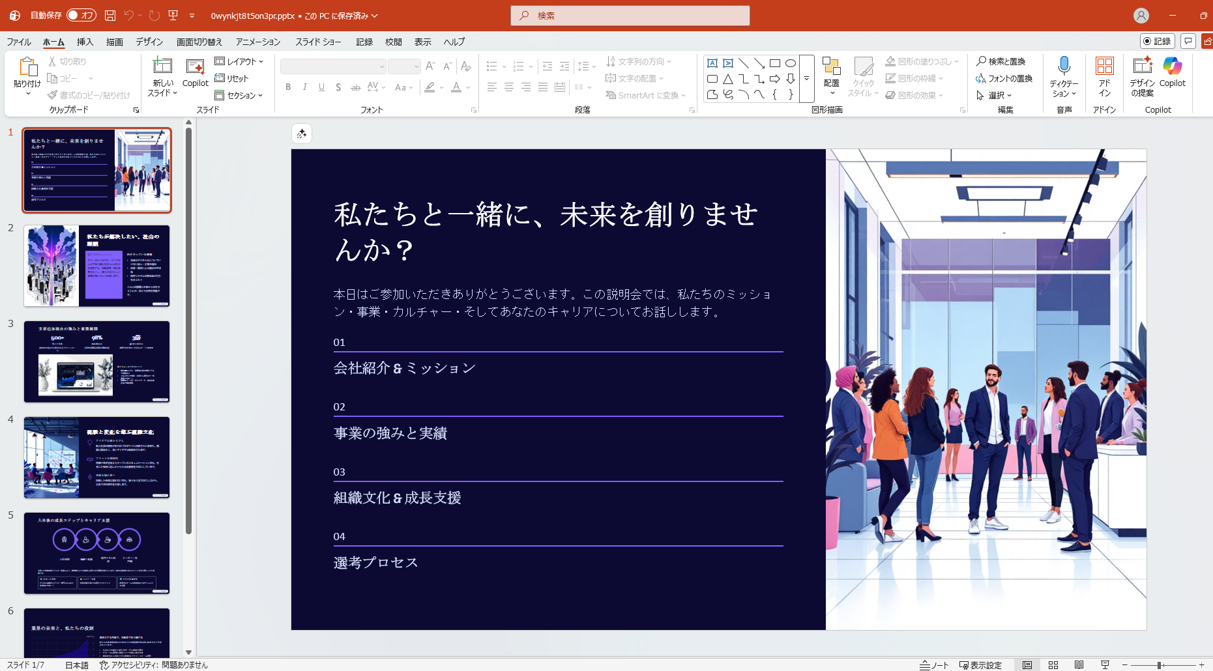Click the Paste (貼り付け) clipboard icon
Viewport: 1213px width, 671px height.
27,67
